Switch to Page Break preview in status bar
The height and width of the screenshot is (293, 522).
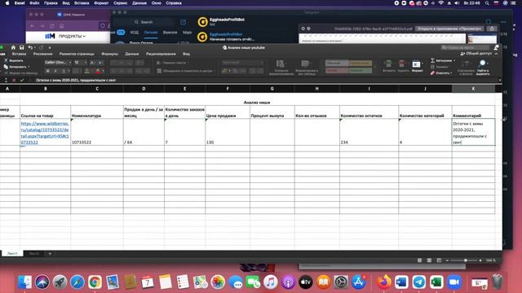pos(439,260)
